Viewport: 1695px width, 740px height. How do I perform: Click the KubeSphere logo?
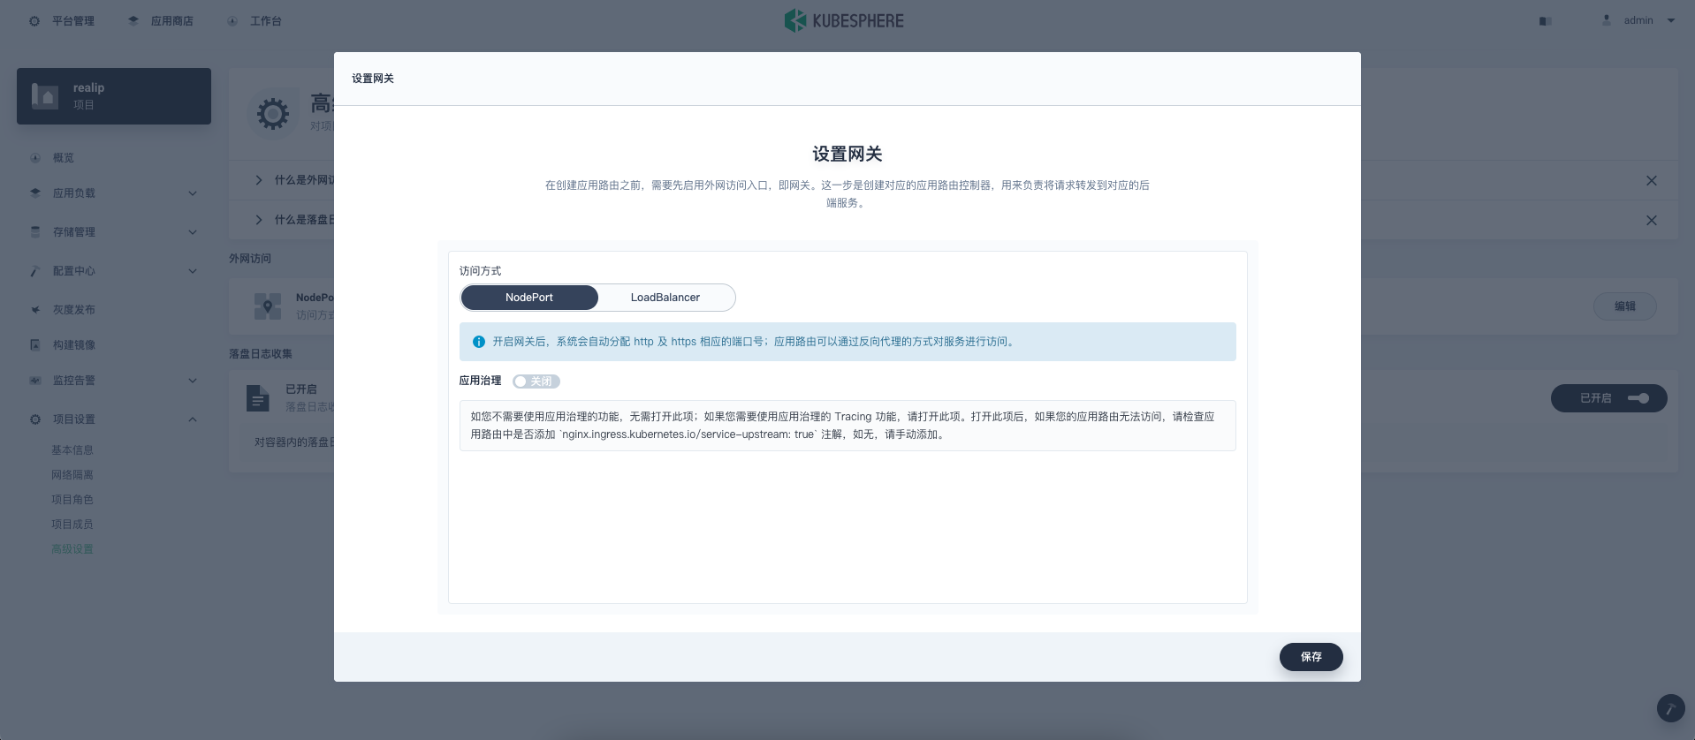pos(844,20)
